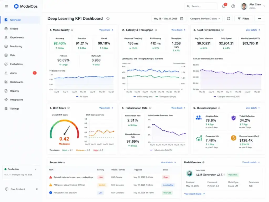
Task: Click View details for Cost Per Inference
Action: click(253, 30)
